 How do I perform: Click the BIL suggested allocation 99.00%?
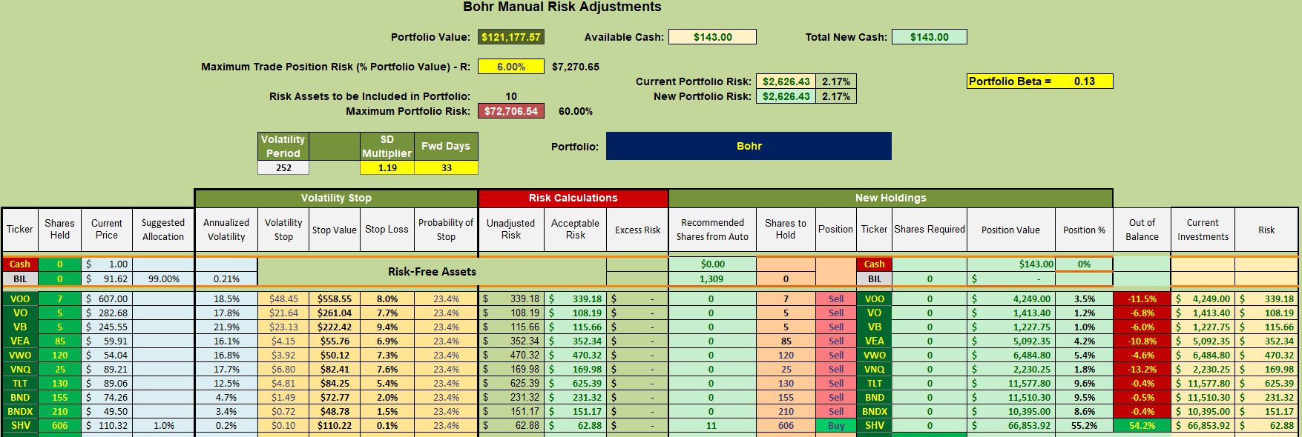click(163, 279)
